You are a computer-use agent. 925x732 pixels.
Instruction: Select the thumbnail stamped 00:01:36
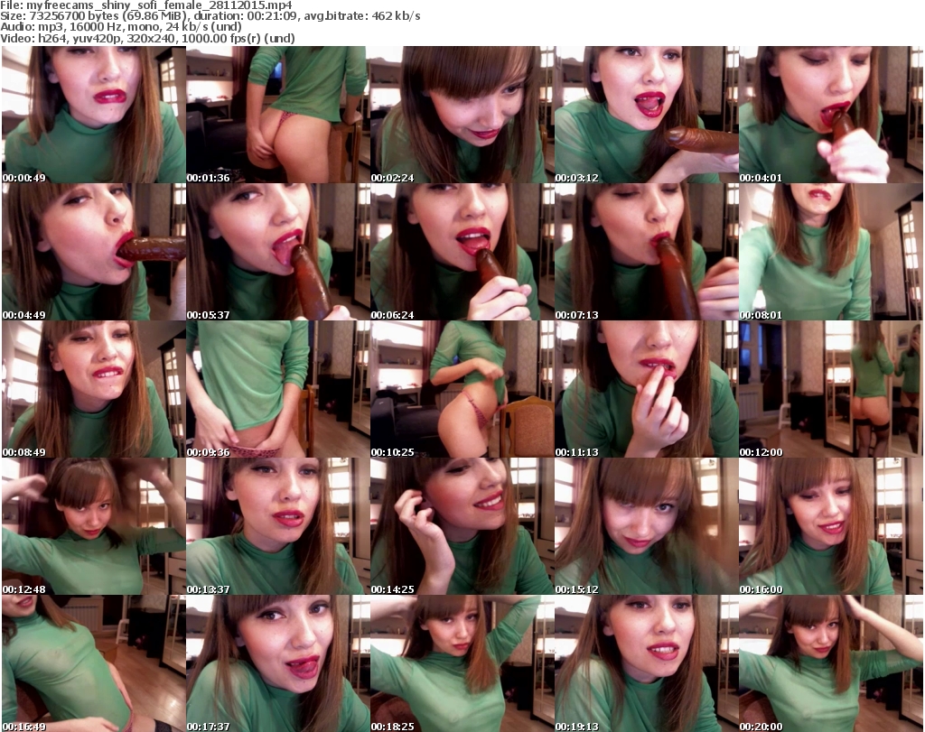[x=278, y=115]
